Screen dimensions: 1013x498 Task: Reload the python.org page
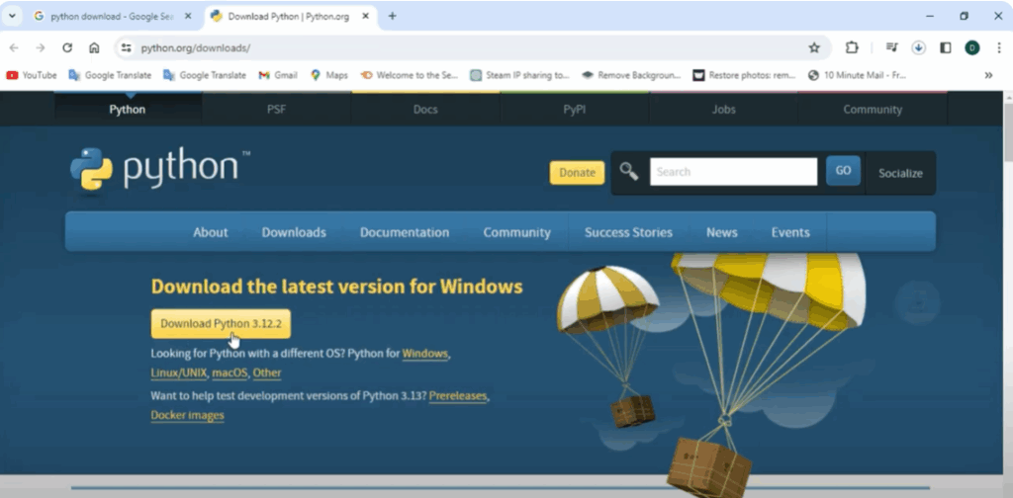point(67,47)
